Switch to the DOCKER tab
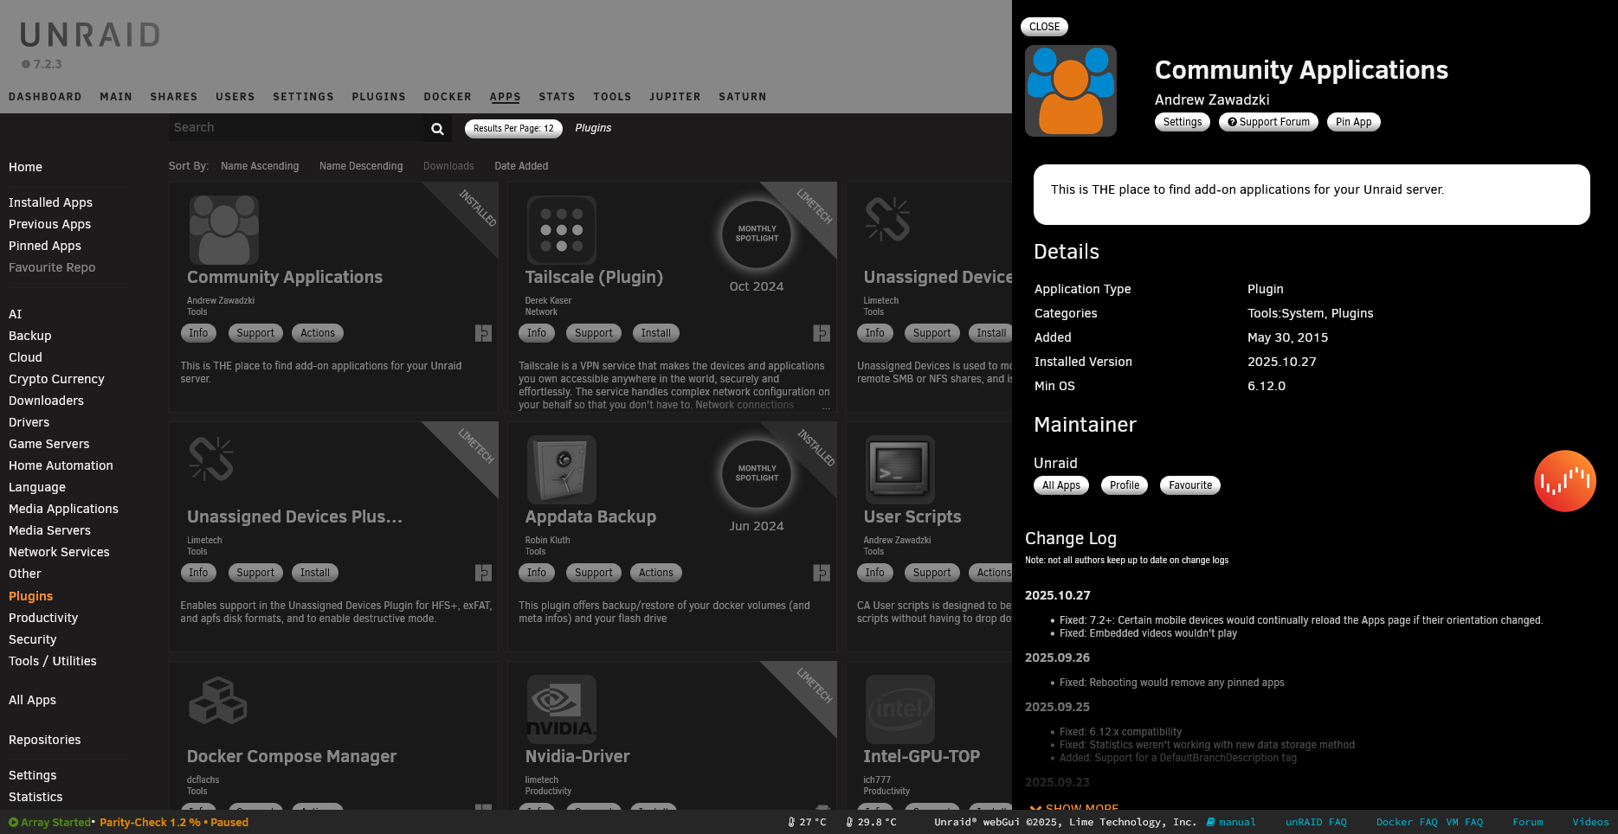The image size is (1618, 834). (448, 97)
